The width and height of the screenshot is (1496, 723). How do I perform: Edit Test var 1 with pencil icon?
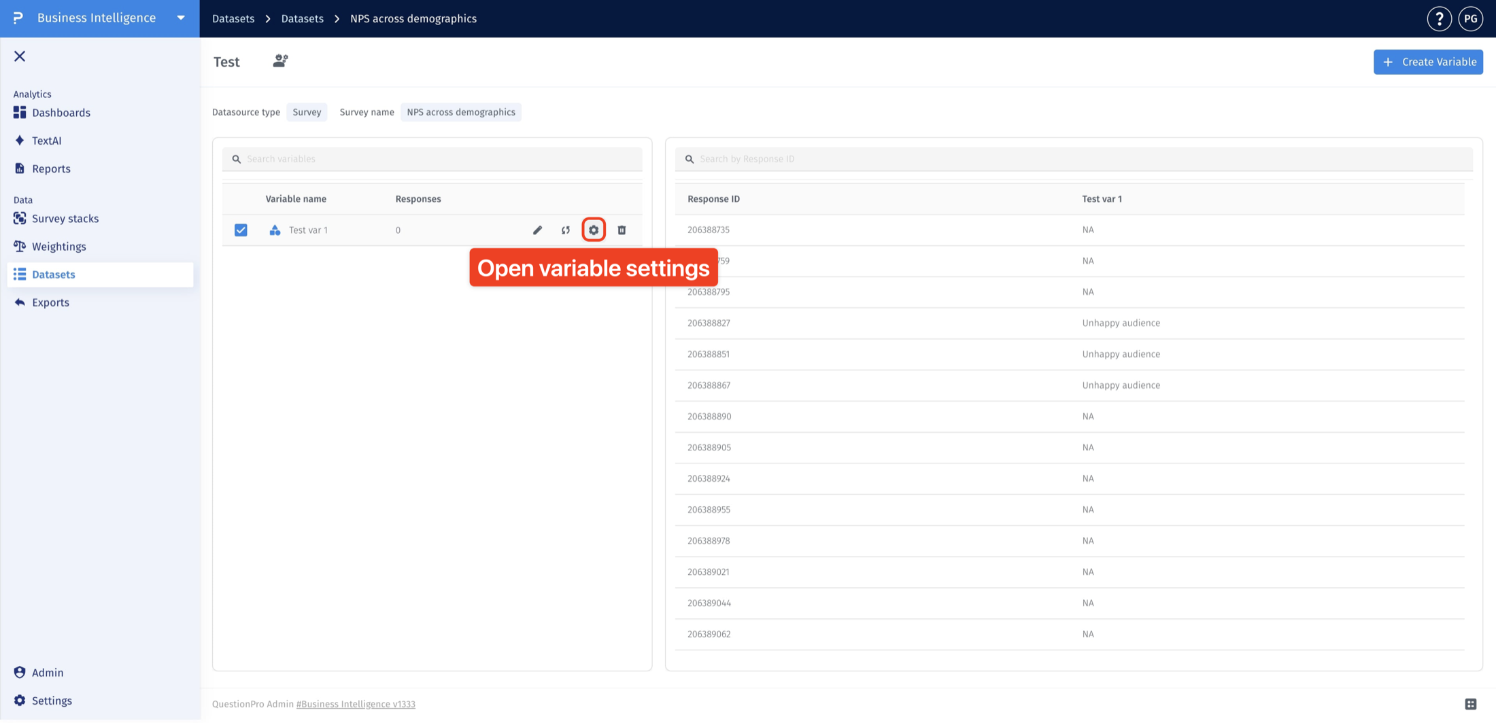tap(537, 230)
